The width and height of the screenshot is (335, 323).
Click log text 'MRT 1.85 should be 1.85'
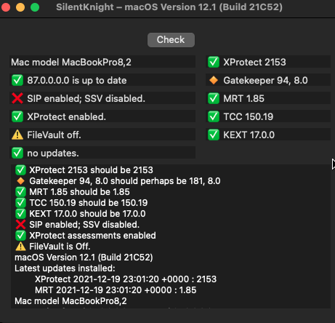[x=79, y=192]
